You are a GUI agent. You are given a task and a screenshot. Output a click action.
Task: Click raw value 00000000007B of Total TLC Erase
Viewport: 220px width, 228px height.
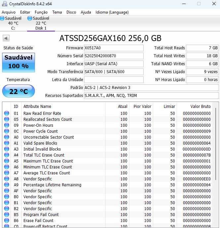[x=197, y=155]
